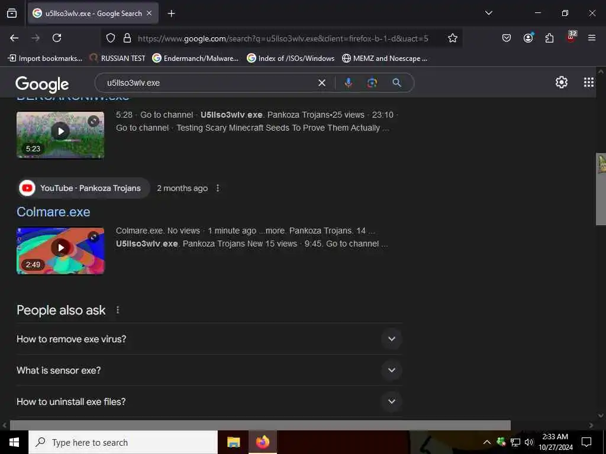Viewport: 606px width, 454px height.
Task: Show hidden system tray icons
Action: (x=487, y=442)
